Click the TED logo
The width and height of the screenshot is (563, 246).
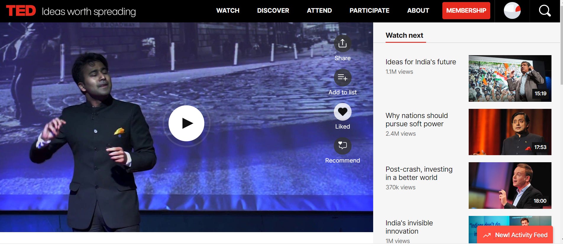click(x=21, y=11)
